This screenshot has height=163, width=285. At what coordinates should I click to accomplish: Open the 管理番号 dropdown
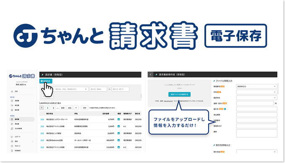coord(256,87)
